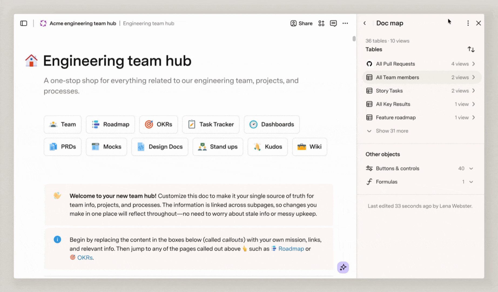Open the Roadmap page button
498x292 pixels.
click(x=110, y=124)
